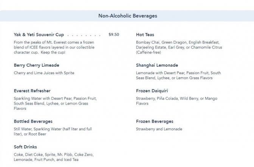
Task: Click the Still Water, Sparkling Water description
Action: 53,131
